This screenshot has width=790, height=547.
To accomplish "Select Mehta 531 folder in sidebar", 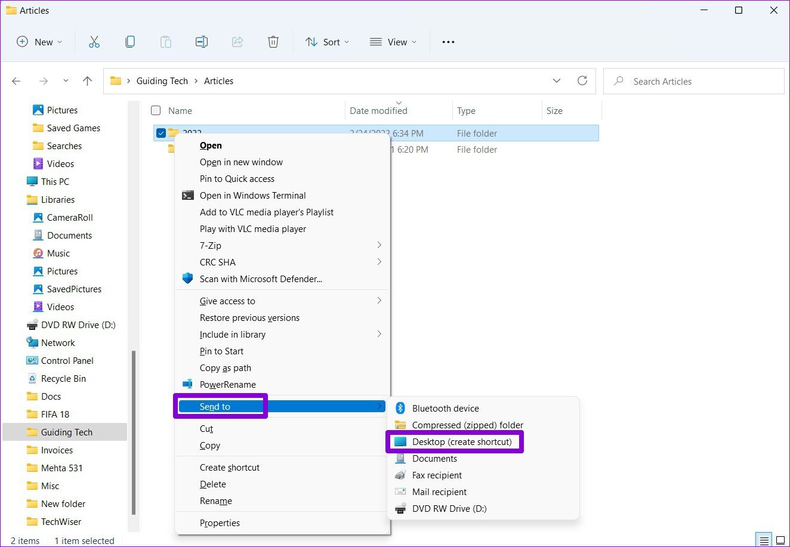I will coord(61,468).
